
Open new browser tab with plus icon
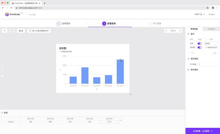pos(44,3)
